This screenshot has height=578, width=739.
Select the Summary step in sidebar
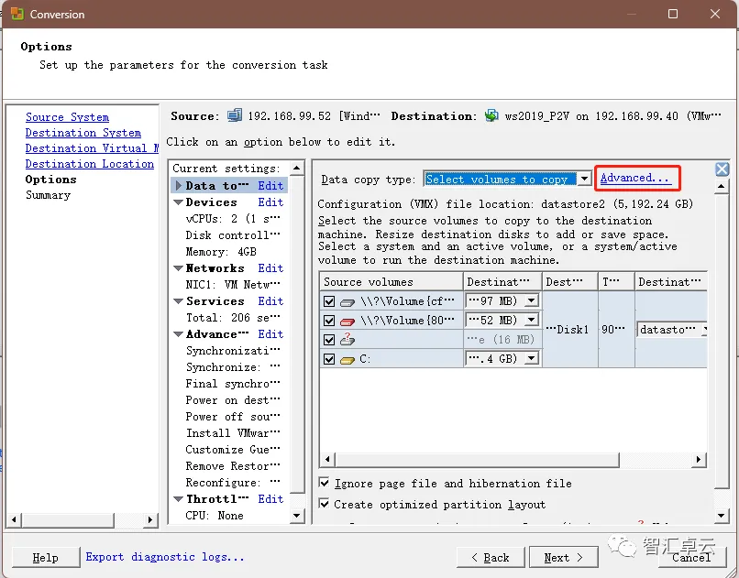pos(48,195)
